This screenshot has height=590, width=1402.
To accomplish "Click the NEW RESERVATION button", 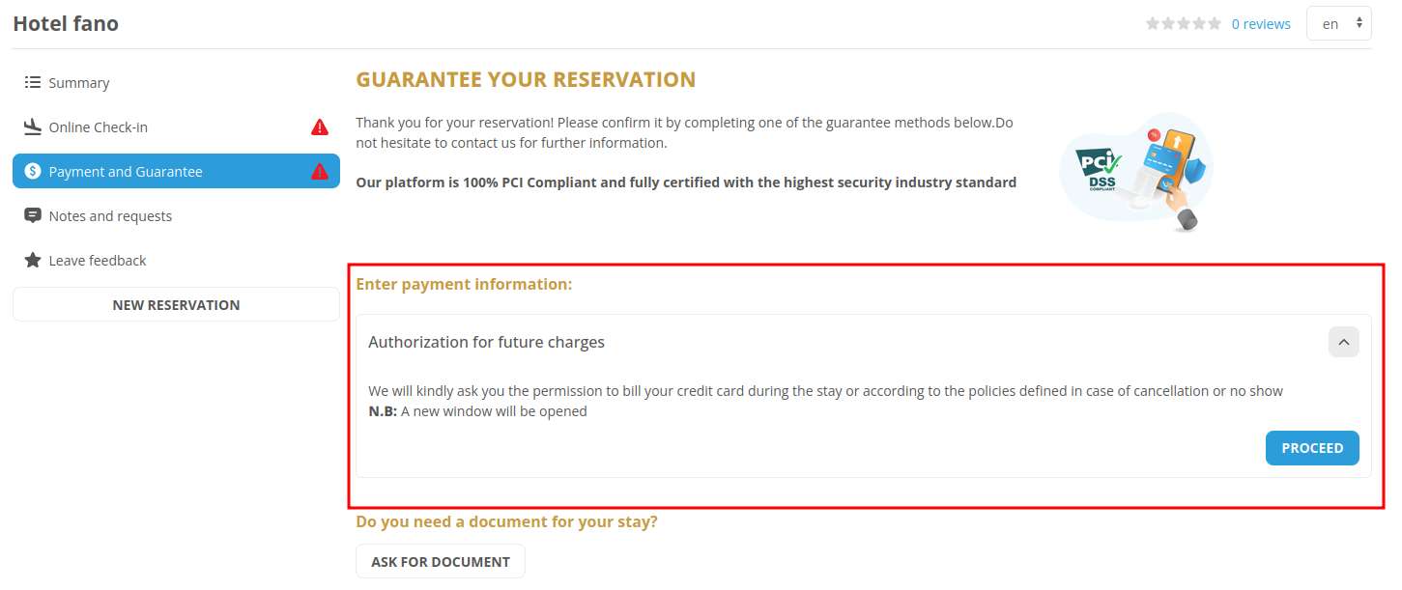I will (176, 305).
